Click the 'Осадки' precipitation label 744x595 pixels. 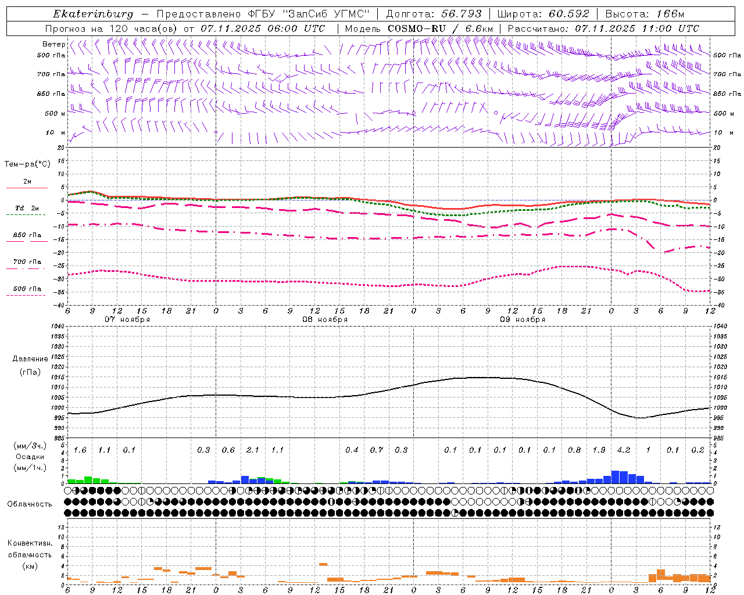coord(30,457)
